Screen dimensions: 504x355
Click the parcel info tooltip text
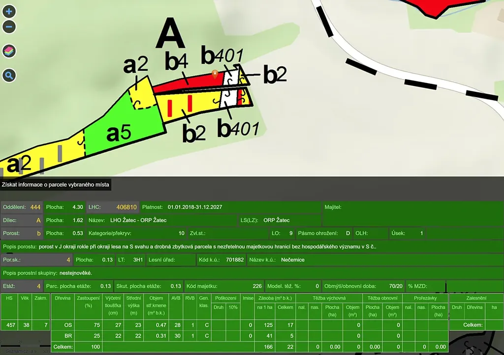coord(55,185)
